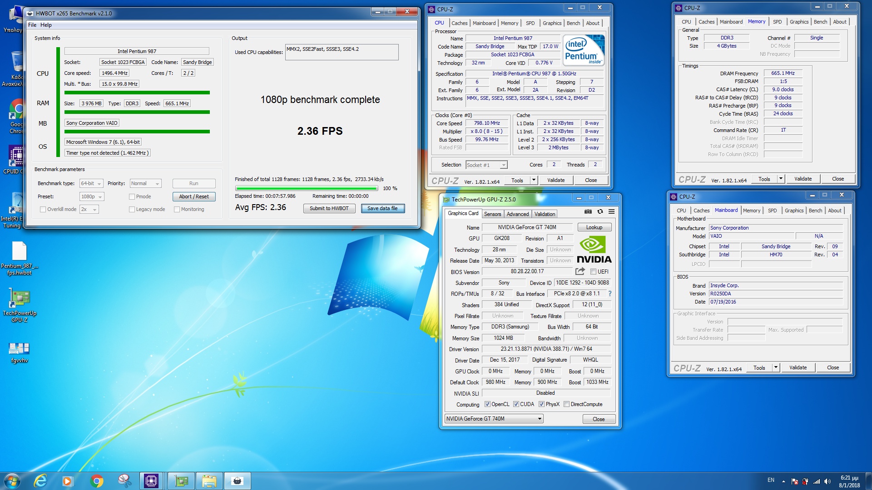Open the Windows Start menu
This screenshot has width=872, height=490.
pyautogui.click(x=12, y=480)
